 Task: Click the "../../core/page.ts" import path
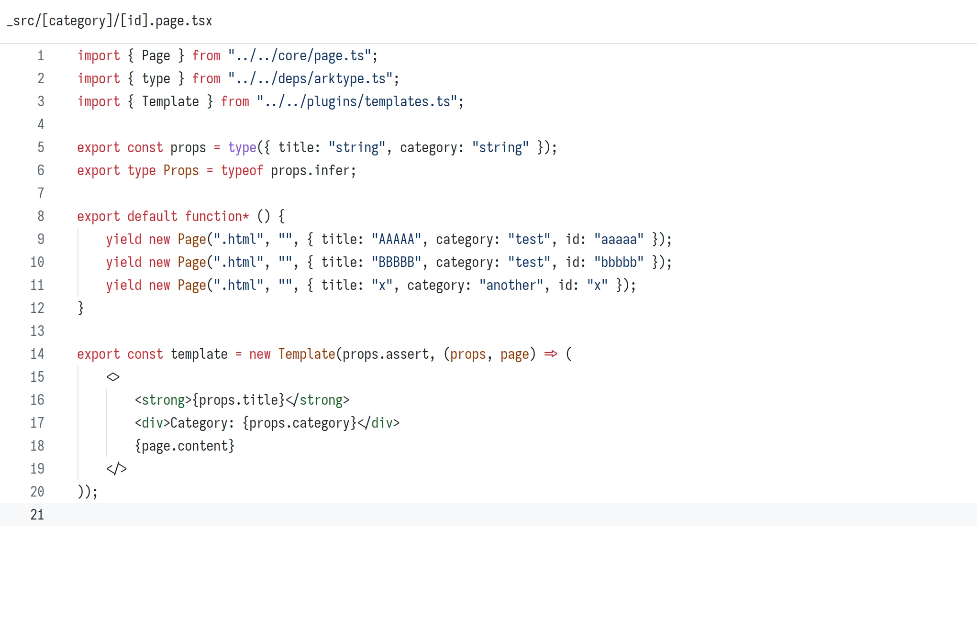pyautogui.click(x=300, y=56)
